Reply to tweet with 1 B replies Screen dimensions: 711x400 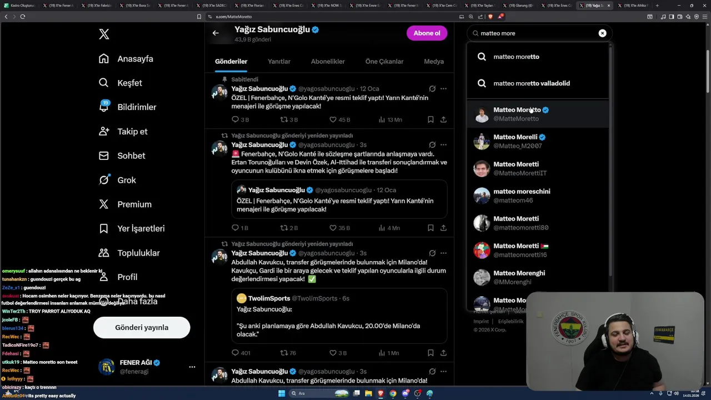[x=240, y=228]
